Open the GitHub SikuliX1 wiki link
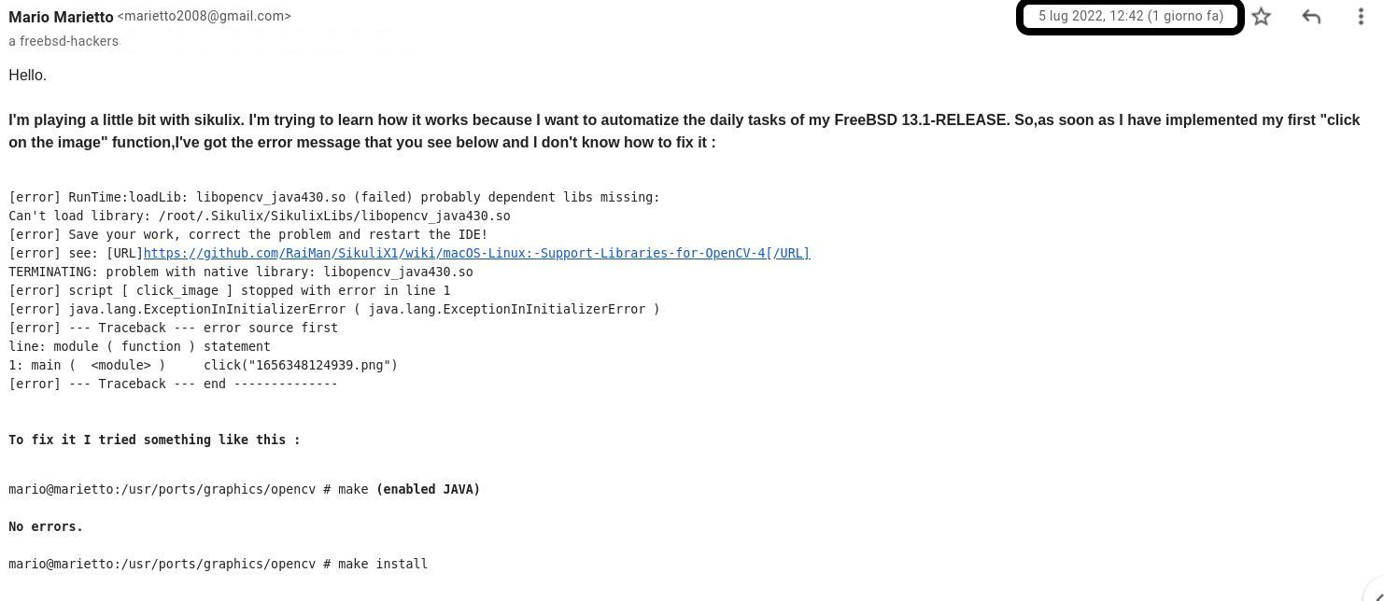Image resolution: width=1384 pixels, height=601 pixels. [x=476, y=253]
